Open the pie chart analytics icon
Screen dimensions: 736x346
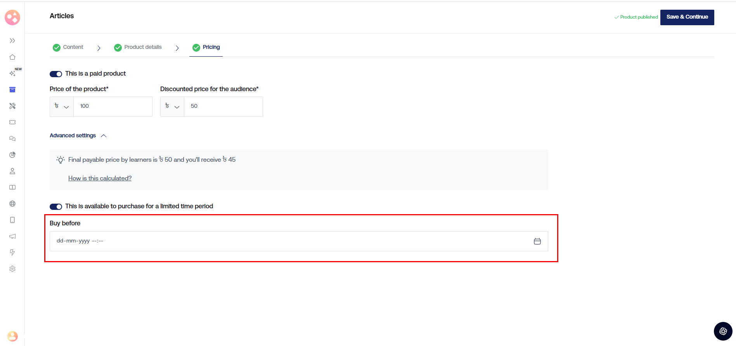click(12, 155)
